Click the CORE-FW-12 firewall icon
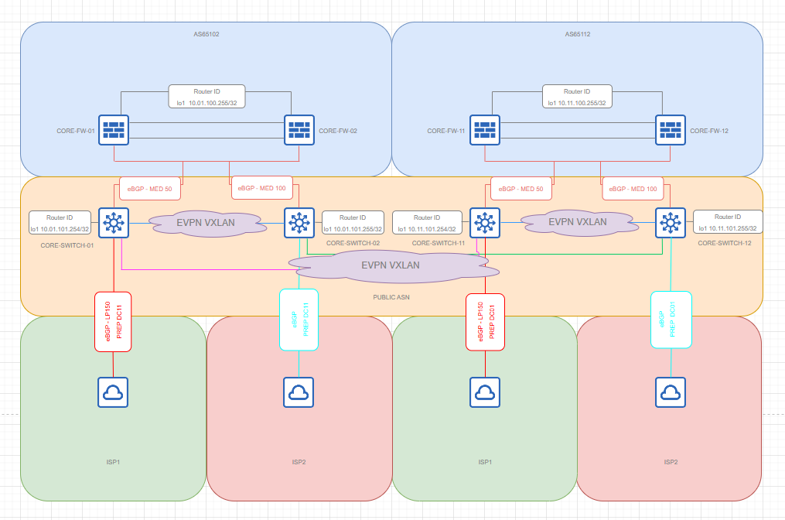 coord(670,131)
